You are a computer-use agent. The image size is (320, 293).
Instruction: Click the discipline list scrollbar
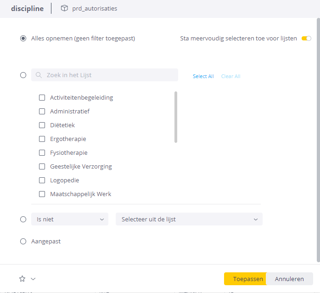point(175,117)
